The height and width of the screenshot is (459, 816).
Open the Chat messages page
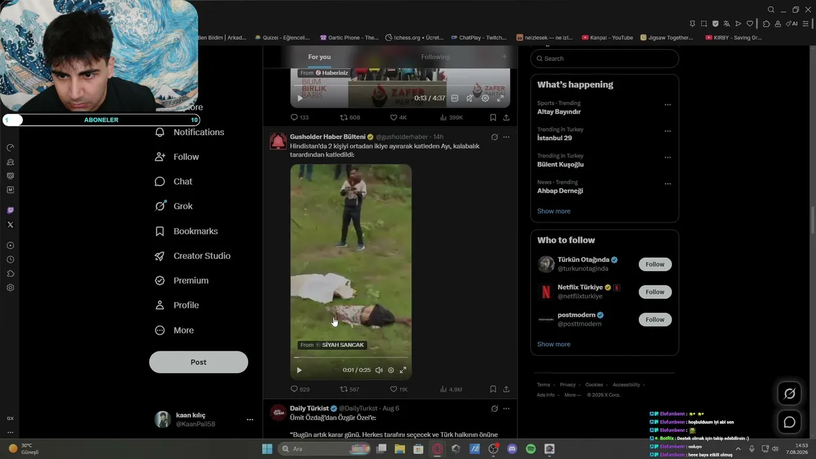(x=173, y=182)
